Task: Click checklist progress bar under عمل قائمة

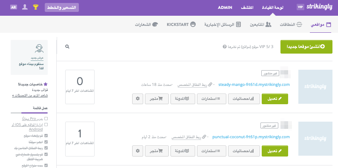Action: (x=29, y=113)
